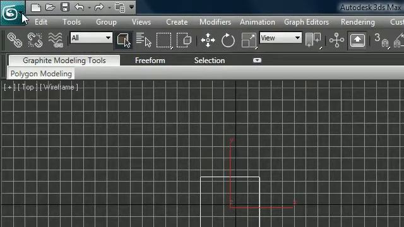The height and width of the screenshot is (227, 404).
Task: Open the Tools menu
Action: (x=71, y=22)
